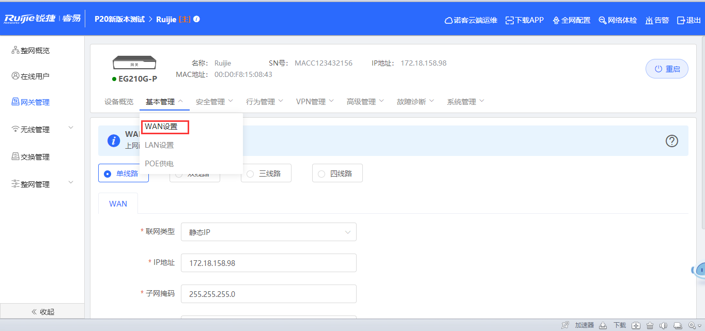Click the IP地址 input field

click(269, 263)
